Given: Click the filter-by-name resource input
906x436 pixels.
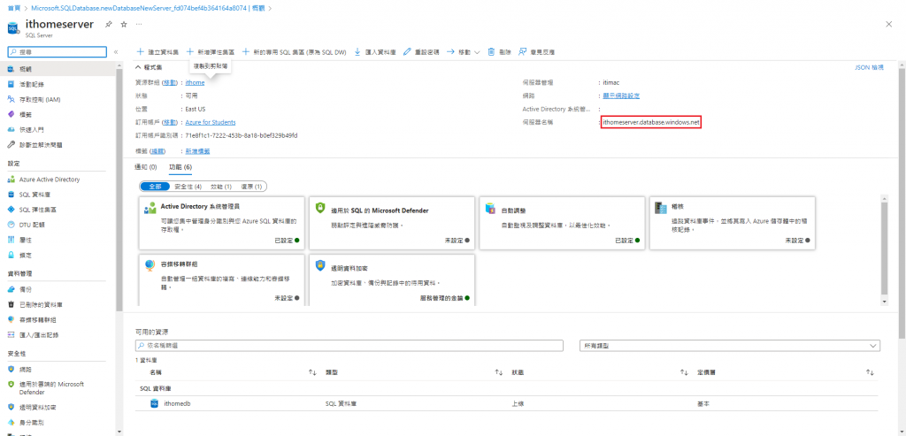Looking at the screenshot, I should point(349,345).
